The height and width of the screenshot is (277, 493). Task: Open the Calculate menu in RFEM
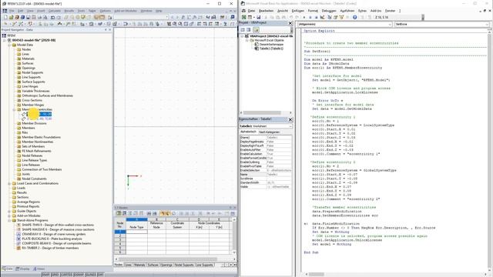[55, 11]
